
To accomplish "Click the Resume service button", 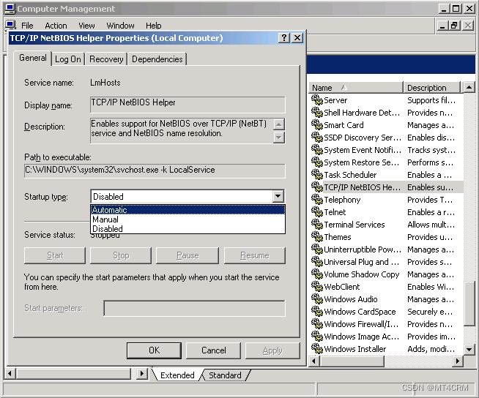I will coord(254,255).
